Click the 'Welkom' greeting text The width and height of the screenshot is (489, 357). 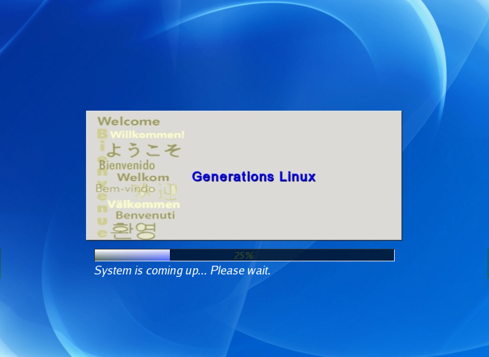(143, 178)
